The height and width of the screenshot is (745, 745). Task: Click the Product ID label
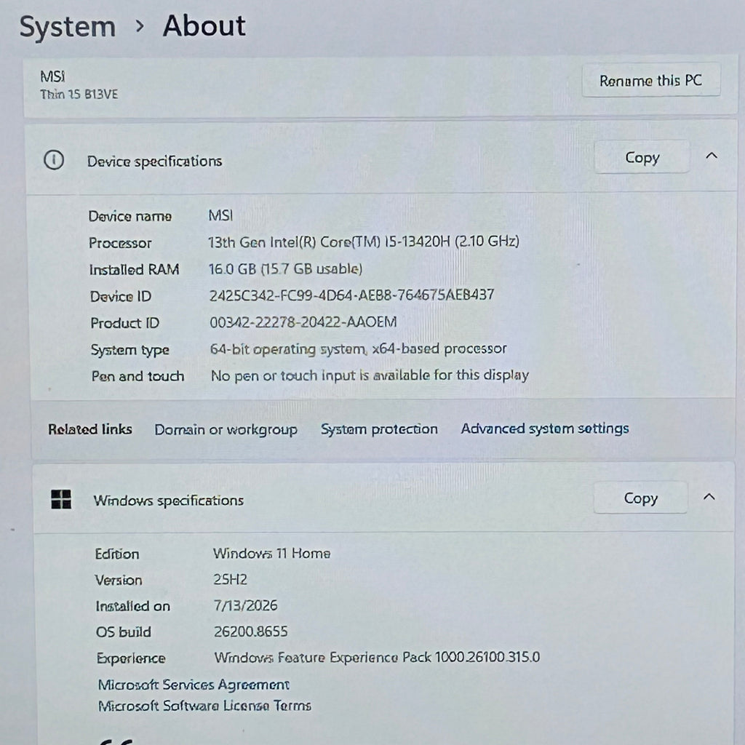[x=125, y=323]
